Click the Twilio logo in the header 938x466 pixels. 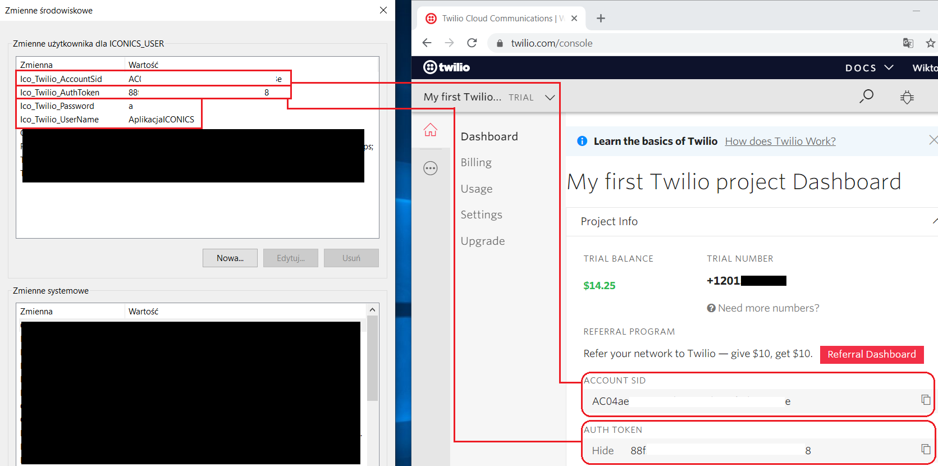[446, 67]
